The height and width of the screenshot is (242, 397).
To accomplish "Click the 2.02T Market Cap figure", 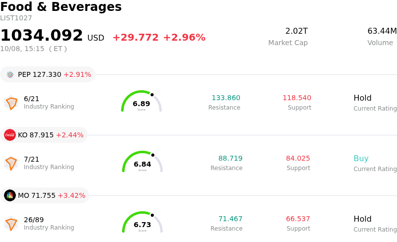I will [x=296, y=31].
